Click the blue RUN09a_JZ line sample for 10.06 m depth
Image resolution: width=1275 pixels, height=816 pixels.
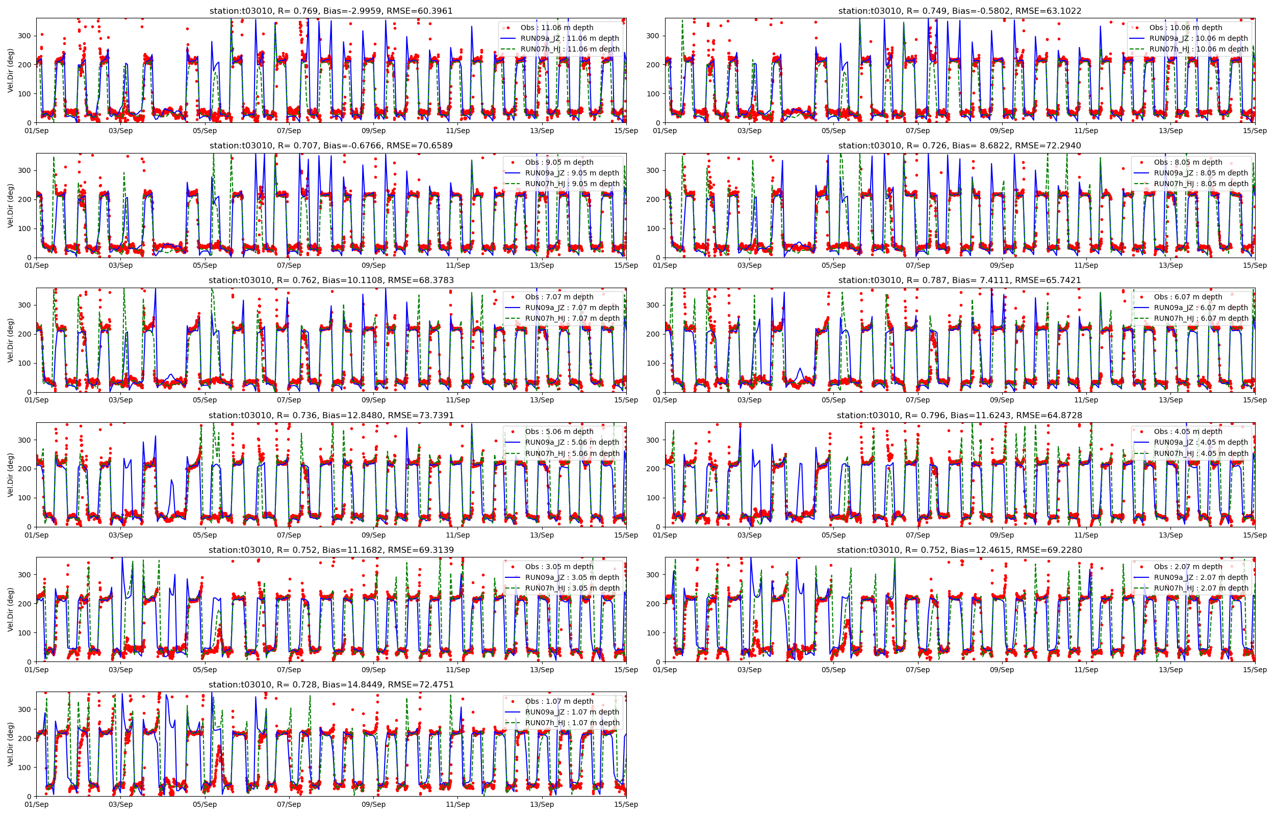click(x=1138, y=38)
